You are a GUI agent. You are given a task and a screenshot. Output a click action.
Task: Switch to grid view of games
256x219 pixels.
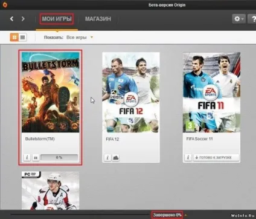tap(14, 38)
